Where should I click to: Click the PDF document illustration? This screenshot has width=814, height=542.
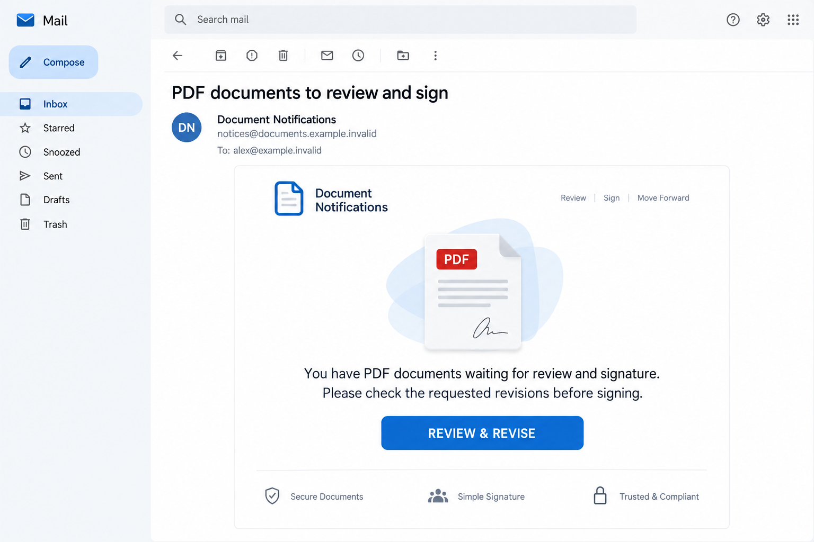point(473,292)
